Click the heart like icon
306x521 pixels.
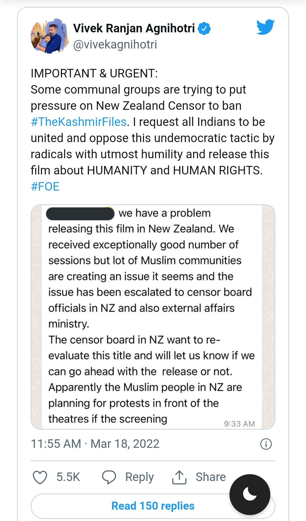pos(40,477)
